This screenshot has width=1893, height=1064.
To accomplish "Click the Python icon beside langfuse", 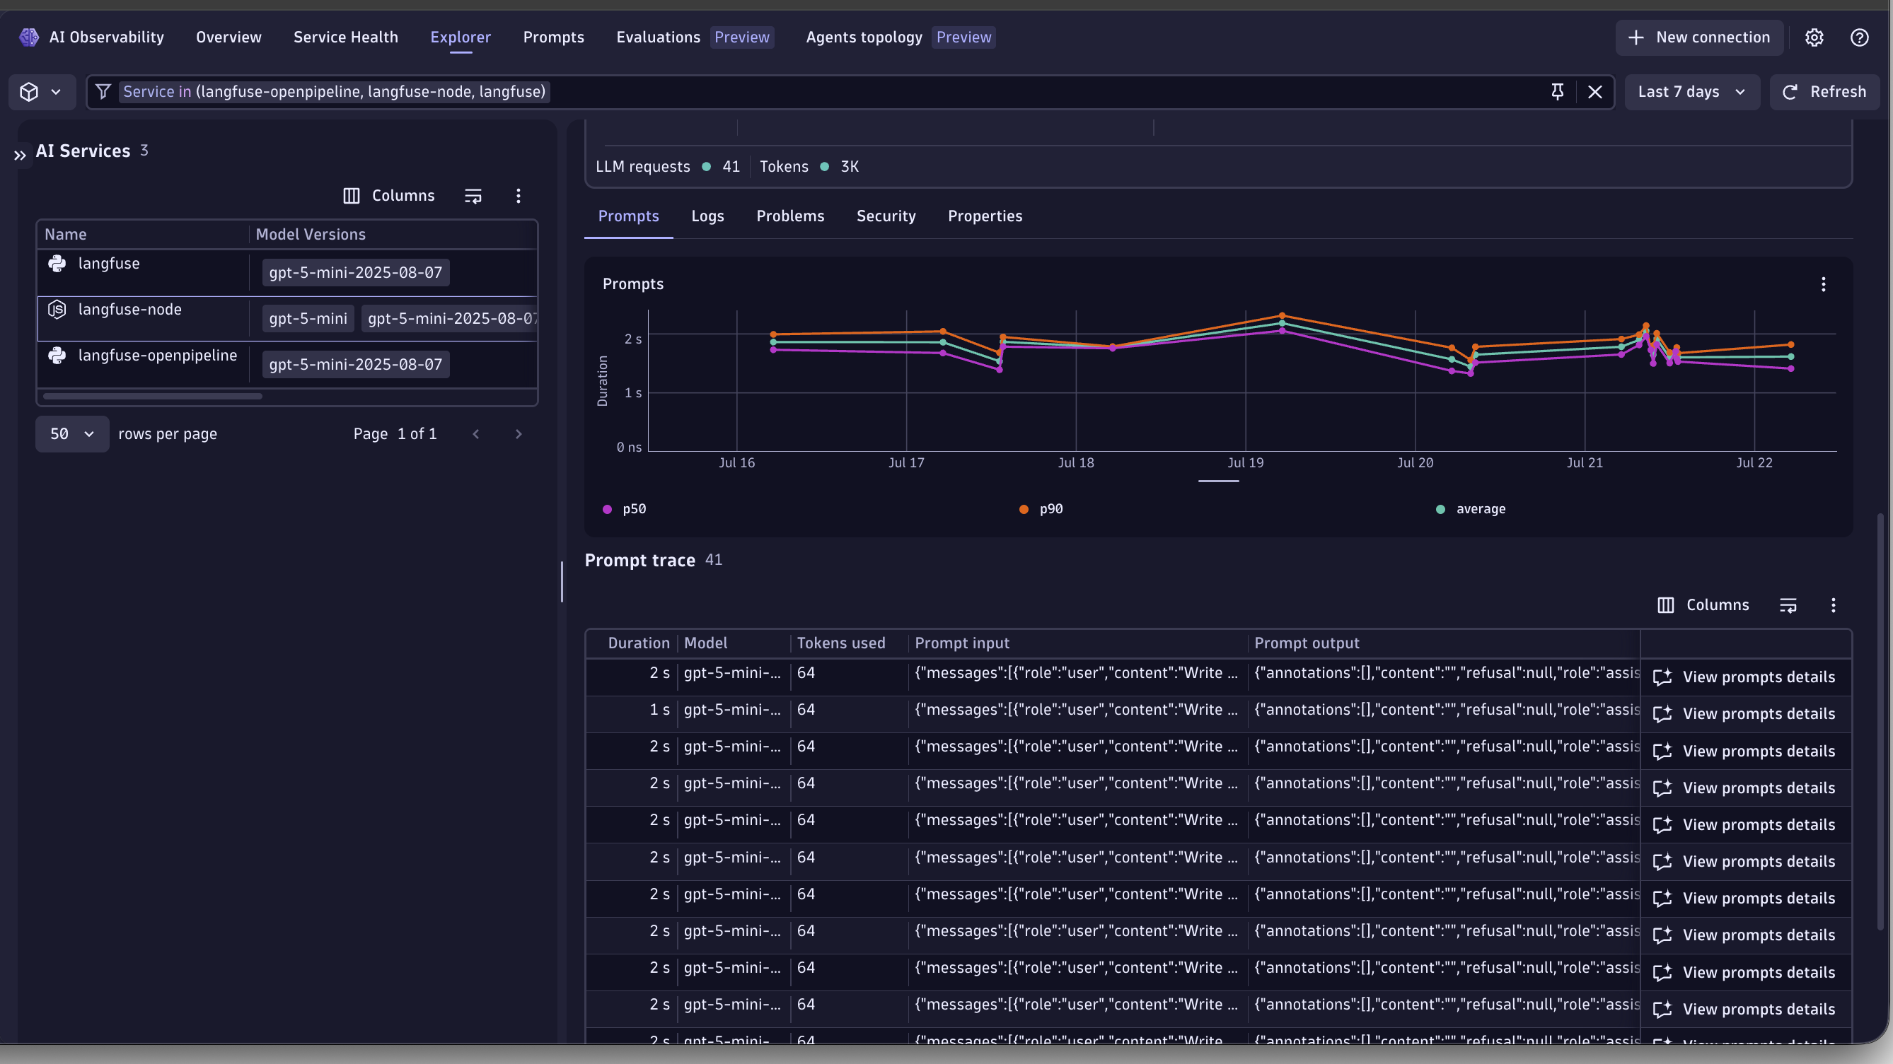I will tap(57, 264).
